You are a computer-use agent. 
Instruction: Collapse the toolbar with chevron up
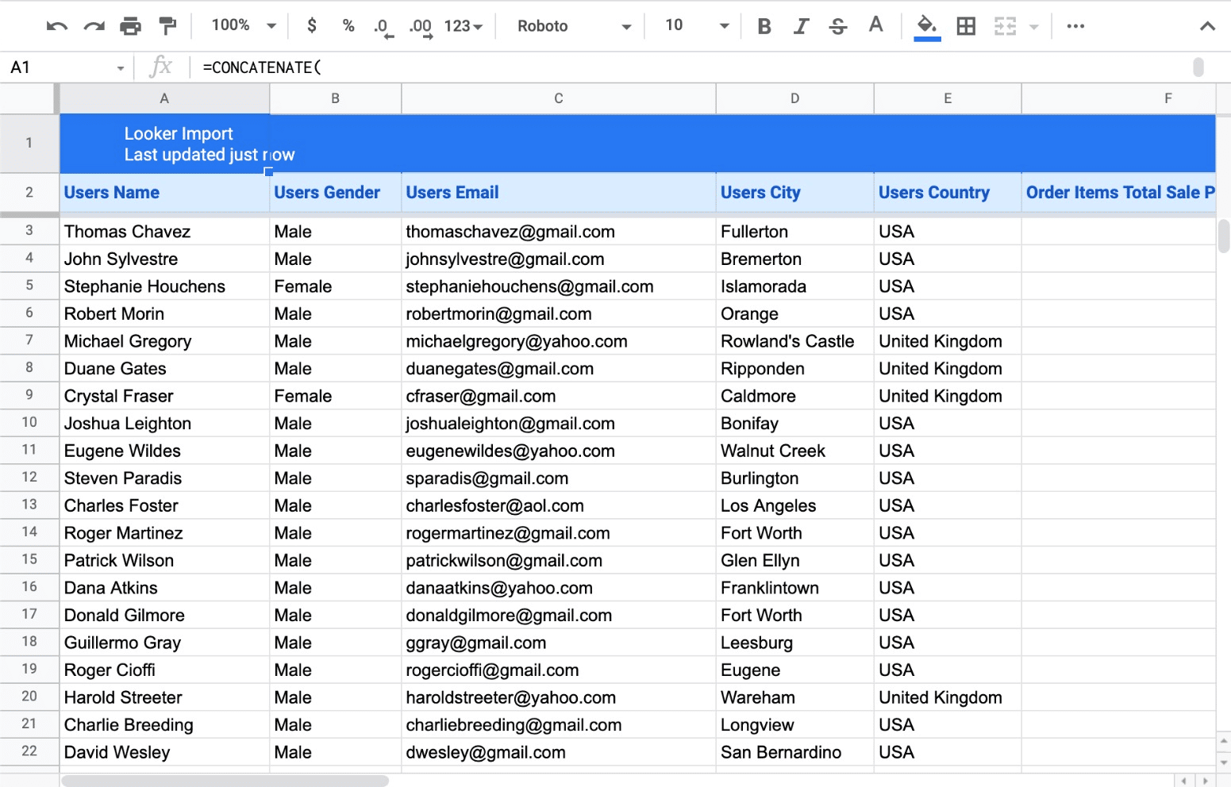click(1207, 26)
